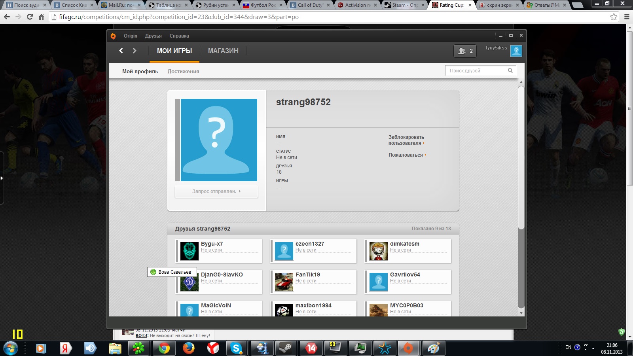
Task: Bookmark page with the star icon
Action: point(614,17)
